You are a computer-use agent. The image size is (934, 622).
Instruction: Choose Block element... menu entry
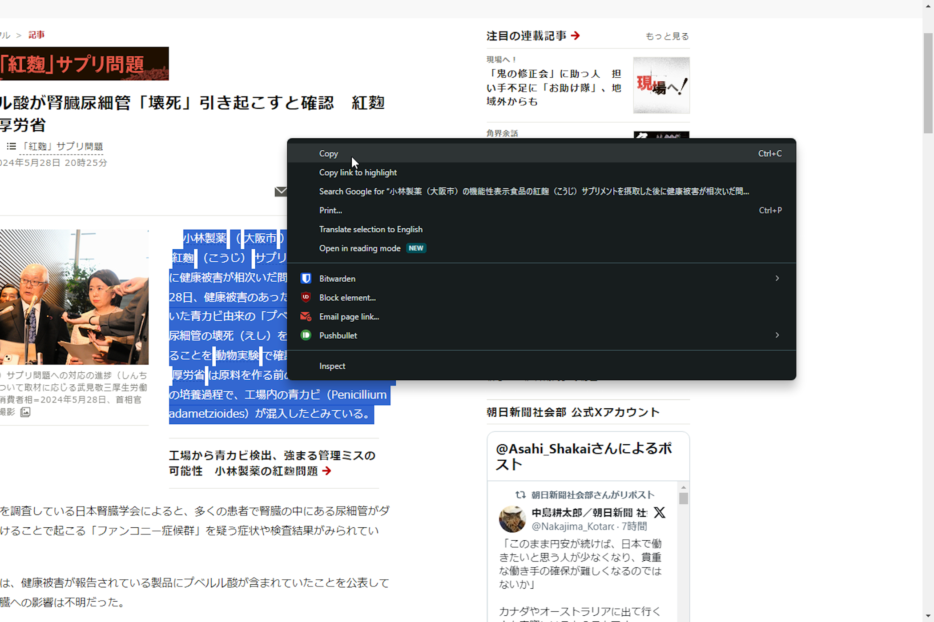coord(541,297)
